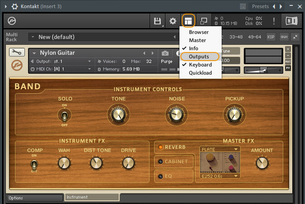Viewport: 305px width, 204px height.
Task: Toggle the minimized view icon
Action: click(x=203, y=21)
